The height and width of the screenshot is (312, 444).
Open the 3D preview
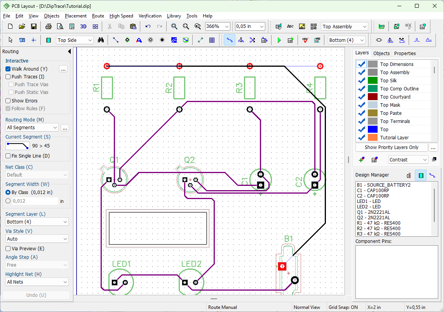coord(83,26)
